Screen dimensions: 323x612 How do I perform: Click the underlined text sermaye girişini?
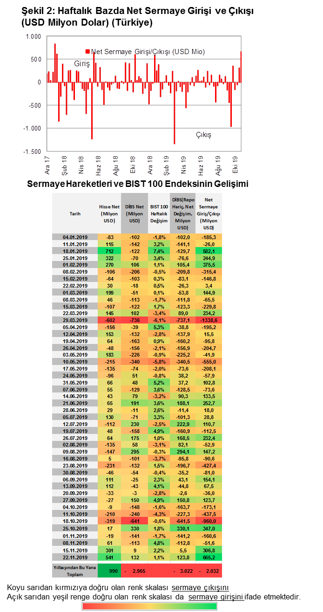point(216,596)
